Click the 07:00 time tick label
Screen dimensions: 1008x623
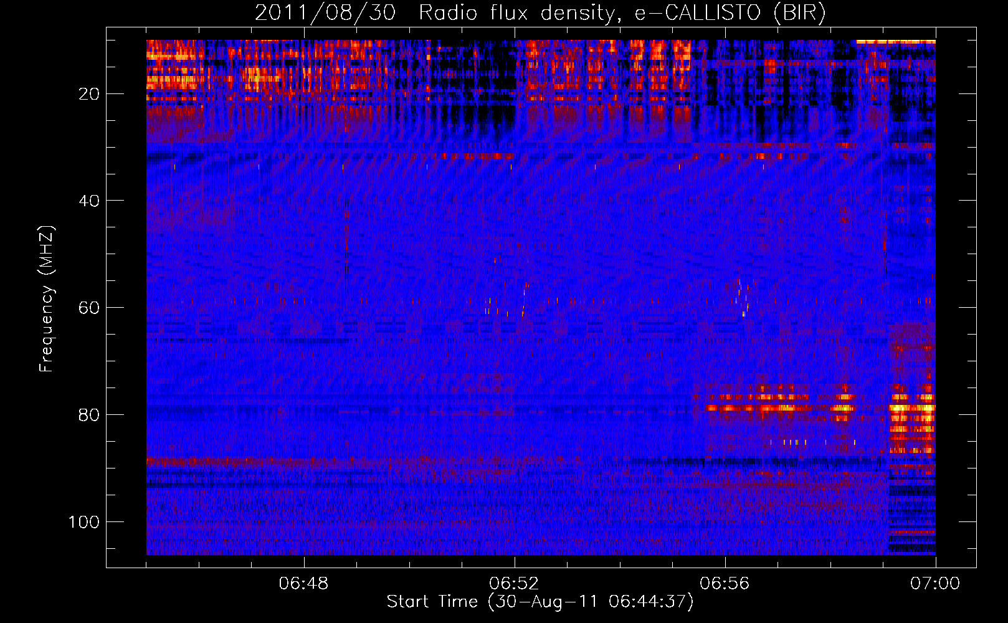pos(935,584)
